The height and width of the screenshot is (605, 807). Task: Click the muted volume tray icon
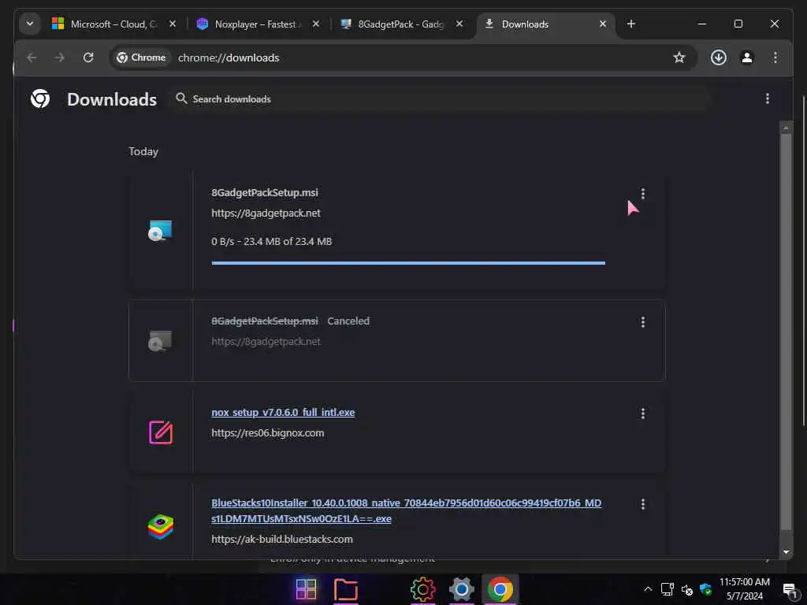686,590
